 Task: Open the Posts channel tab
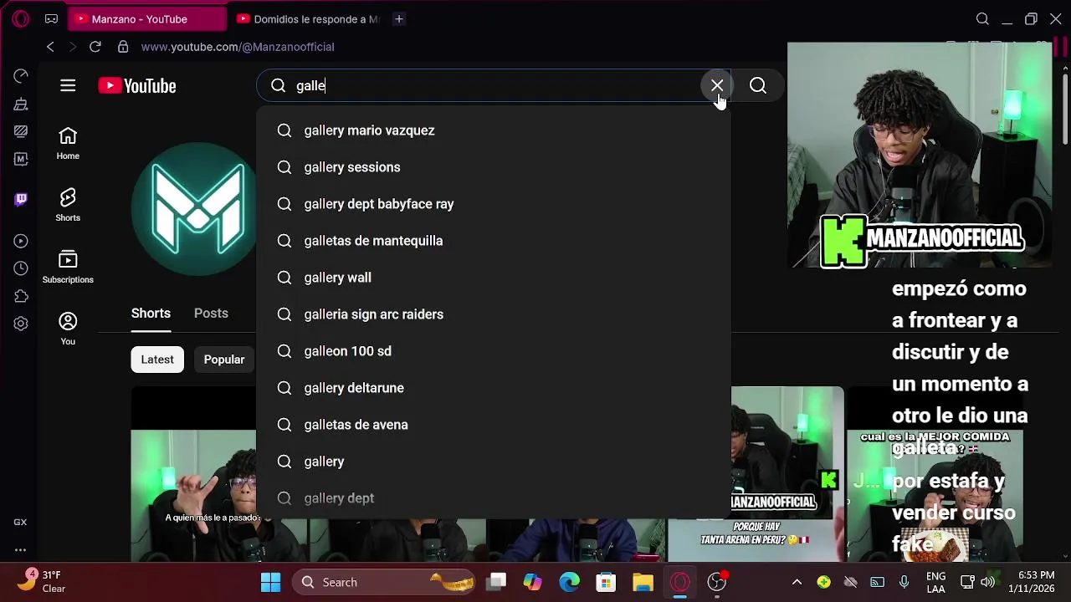[211, 313]
